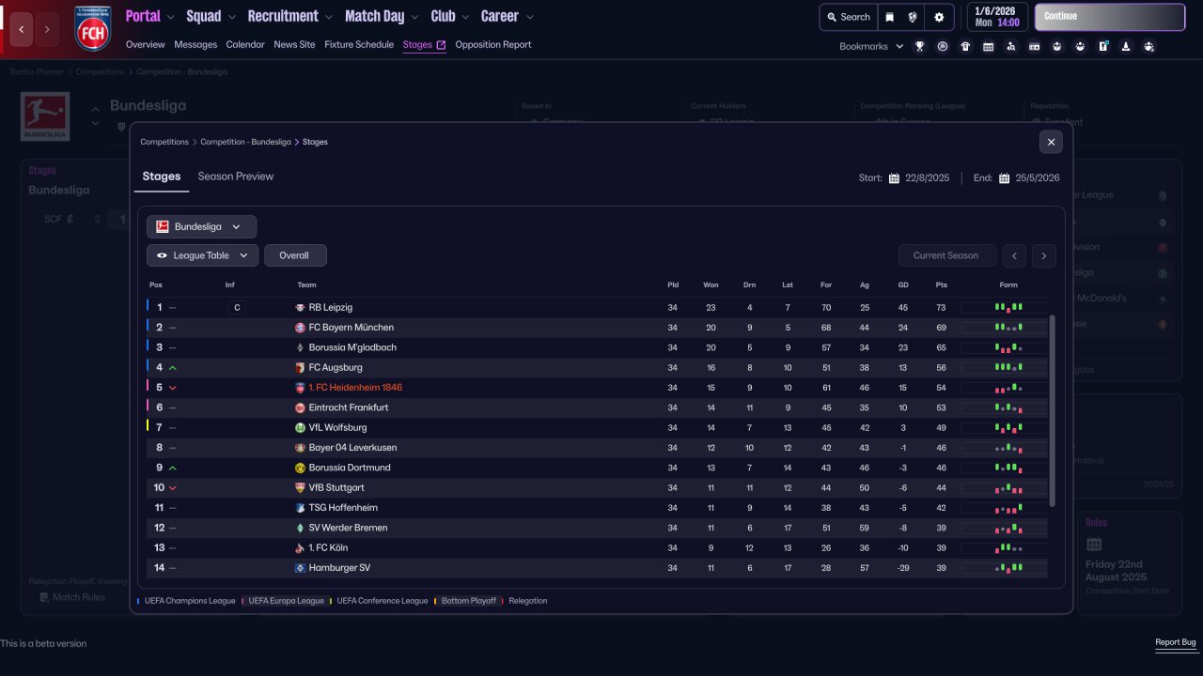The width and height of the screenshot is (1203, 676).
Task: Open the bookmark icon next to Search
Action: click(890, 17)
